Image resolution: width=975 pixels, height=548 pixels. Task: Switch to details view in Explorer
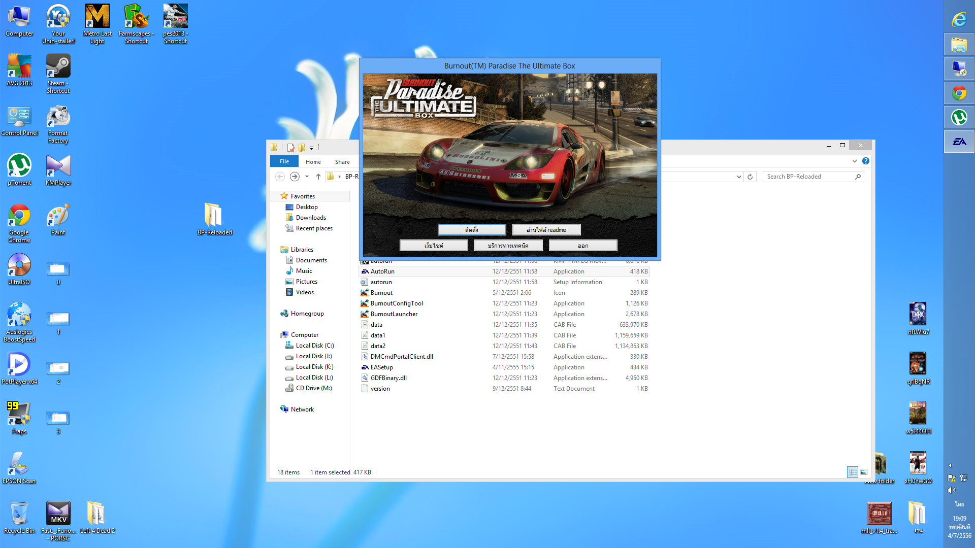(x=853, y=472)
